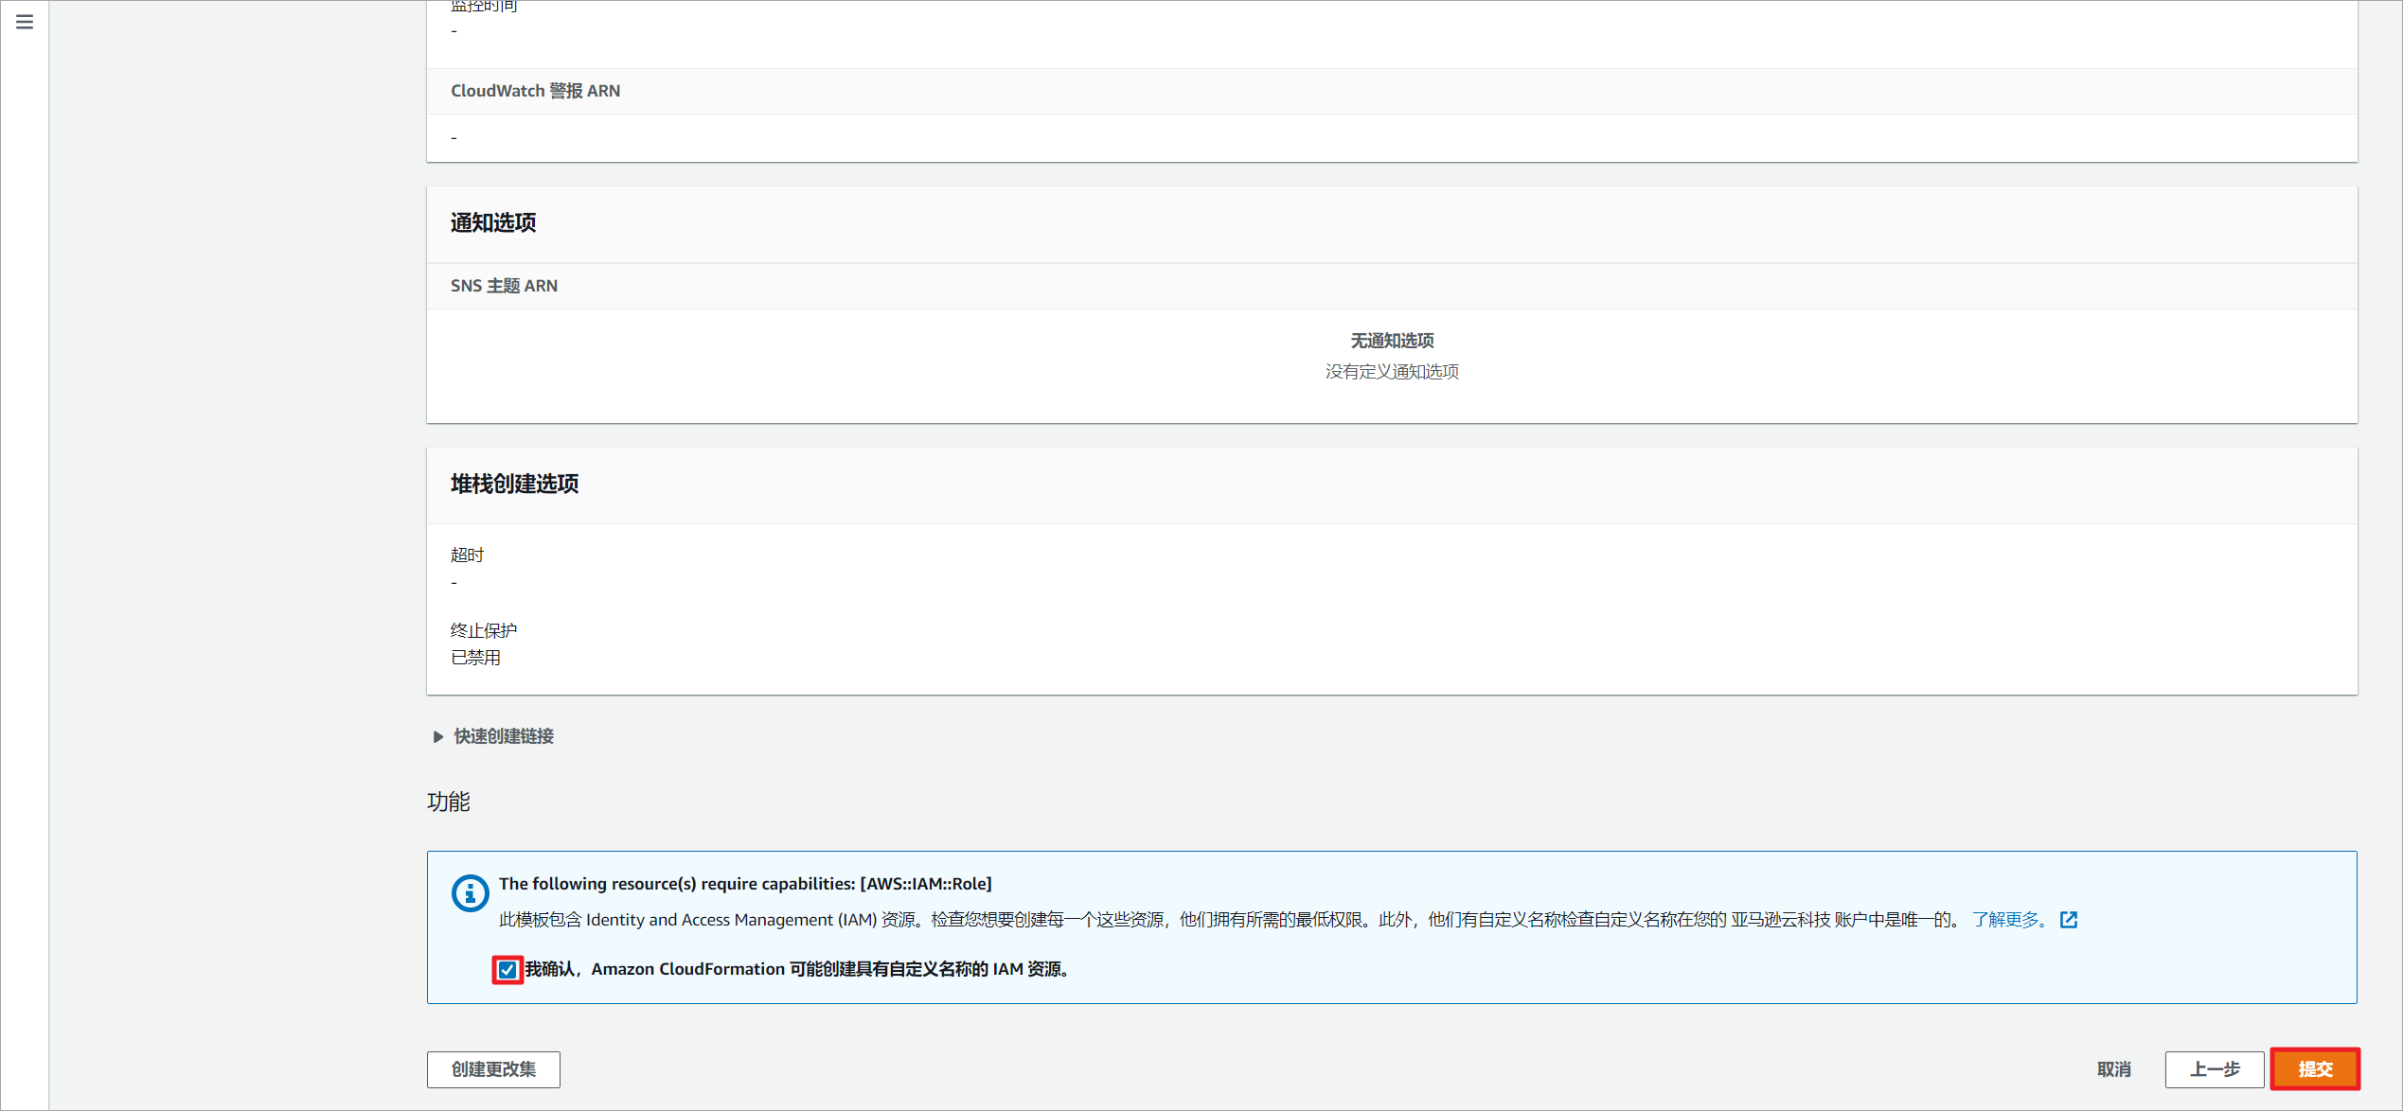Click the IAM acknowledgement label text

[798, 969]
